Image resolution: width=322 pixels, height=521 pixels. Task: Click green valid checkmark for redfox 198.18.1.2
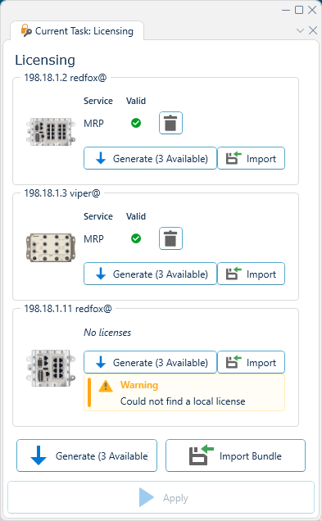tap(136, 123)
